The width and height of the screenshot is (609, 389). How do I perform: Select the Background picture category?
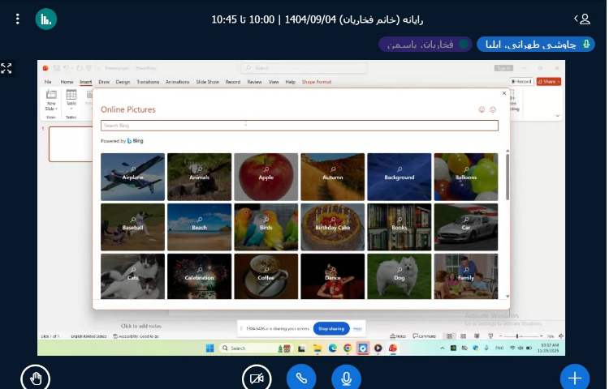click(400, 177)
